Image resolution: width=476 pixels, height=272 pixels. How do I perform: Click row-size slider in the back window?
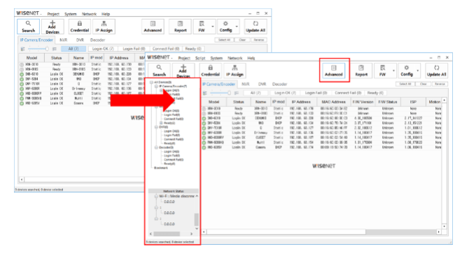coord(38,49)
